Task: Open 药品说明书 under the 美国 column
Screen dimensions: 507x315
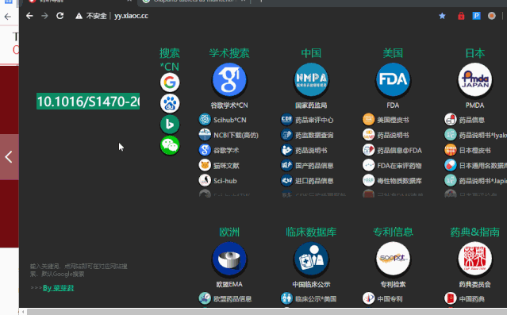Action: (x=393, y=135)
